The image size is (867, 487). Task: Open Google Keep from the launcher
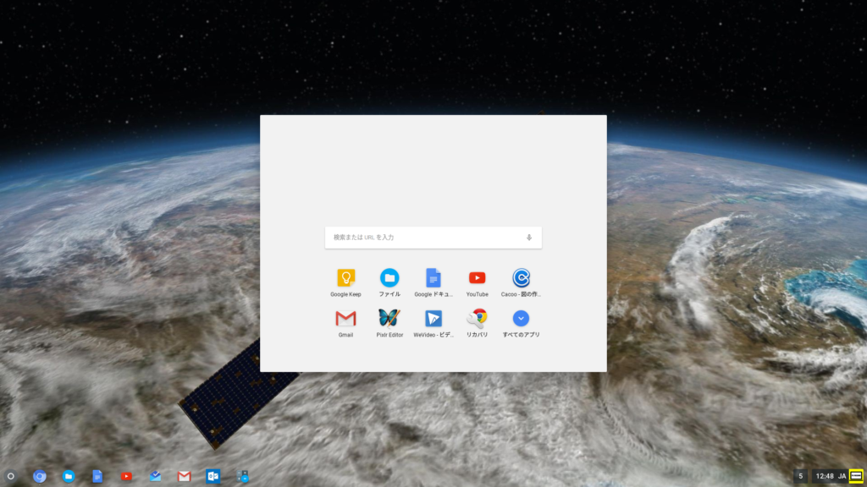[345, 277]
